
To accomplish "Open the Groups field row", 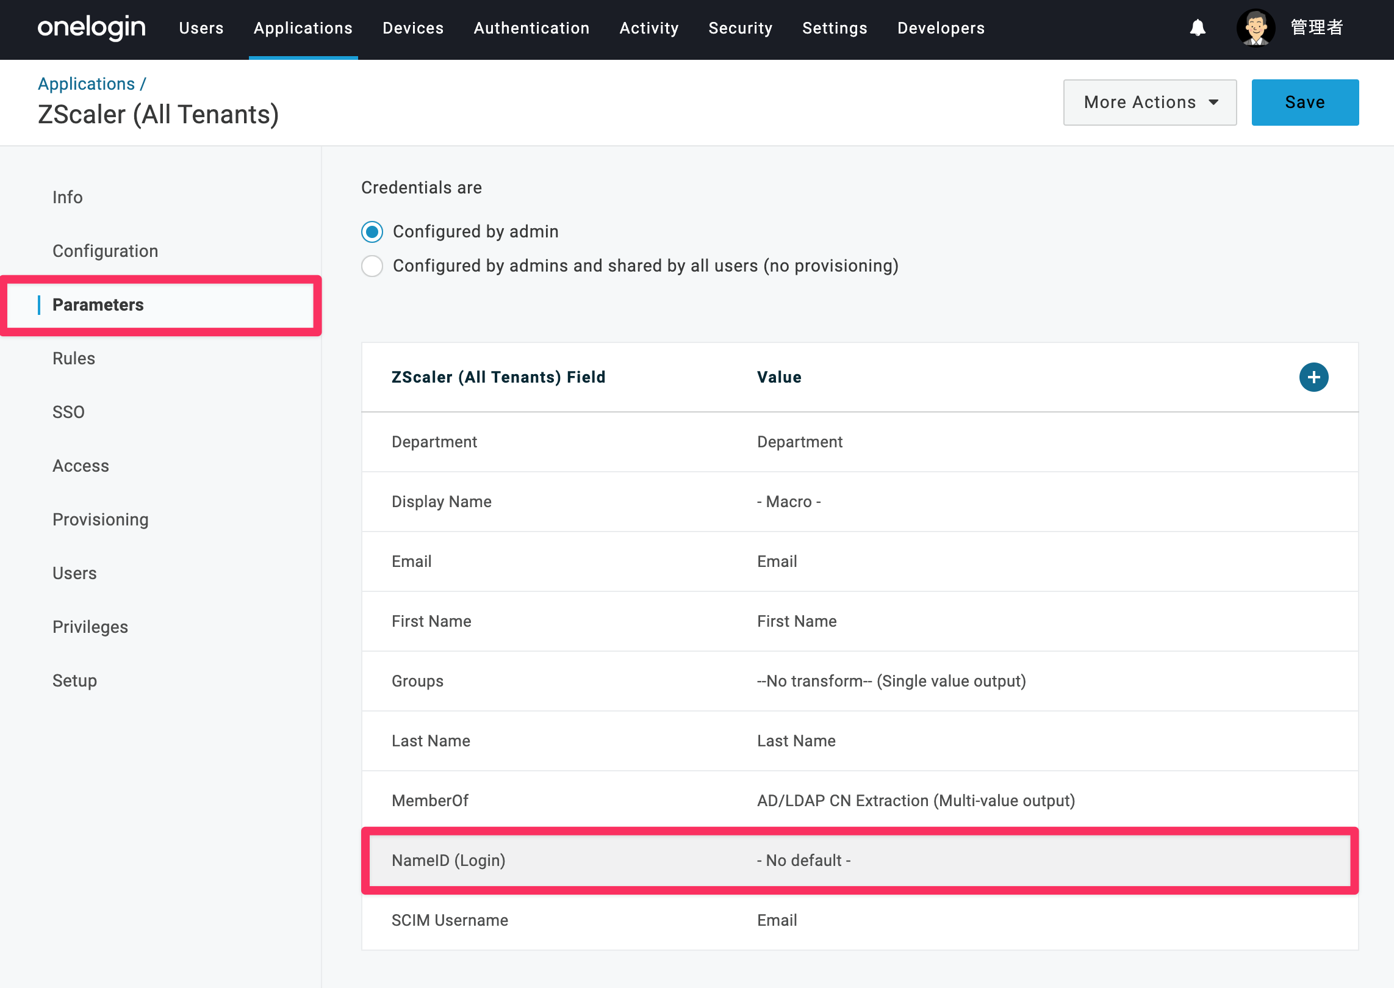I will click(860, 681).
